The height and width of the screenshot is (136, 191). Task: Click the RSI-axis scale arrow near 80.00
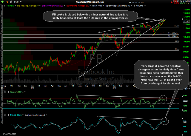182,96
